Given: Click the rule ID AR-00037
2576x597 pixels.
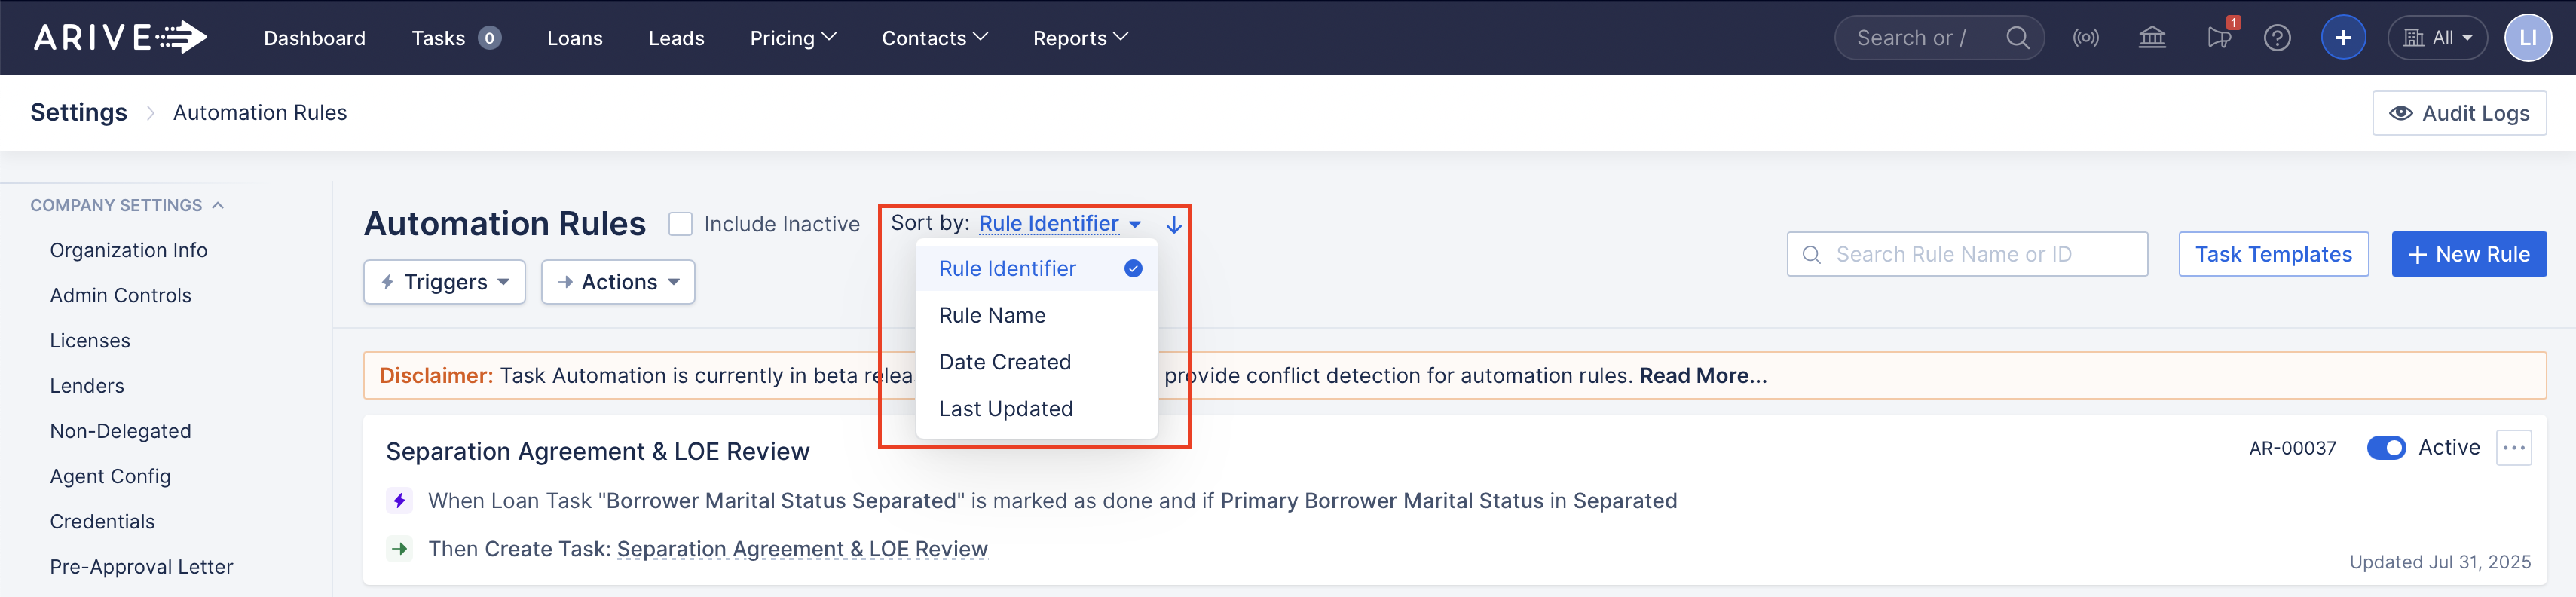Looking at the screenshot, I should (x=2292, y=448).
